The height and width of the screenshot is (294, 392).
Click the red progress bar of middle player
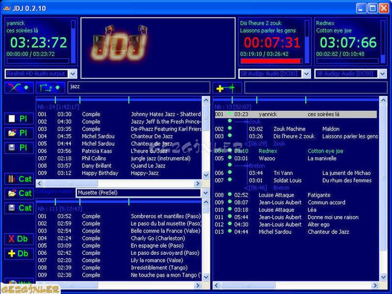(x=271, y=61)
